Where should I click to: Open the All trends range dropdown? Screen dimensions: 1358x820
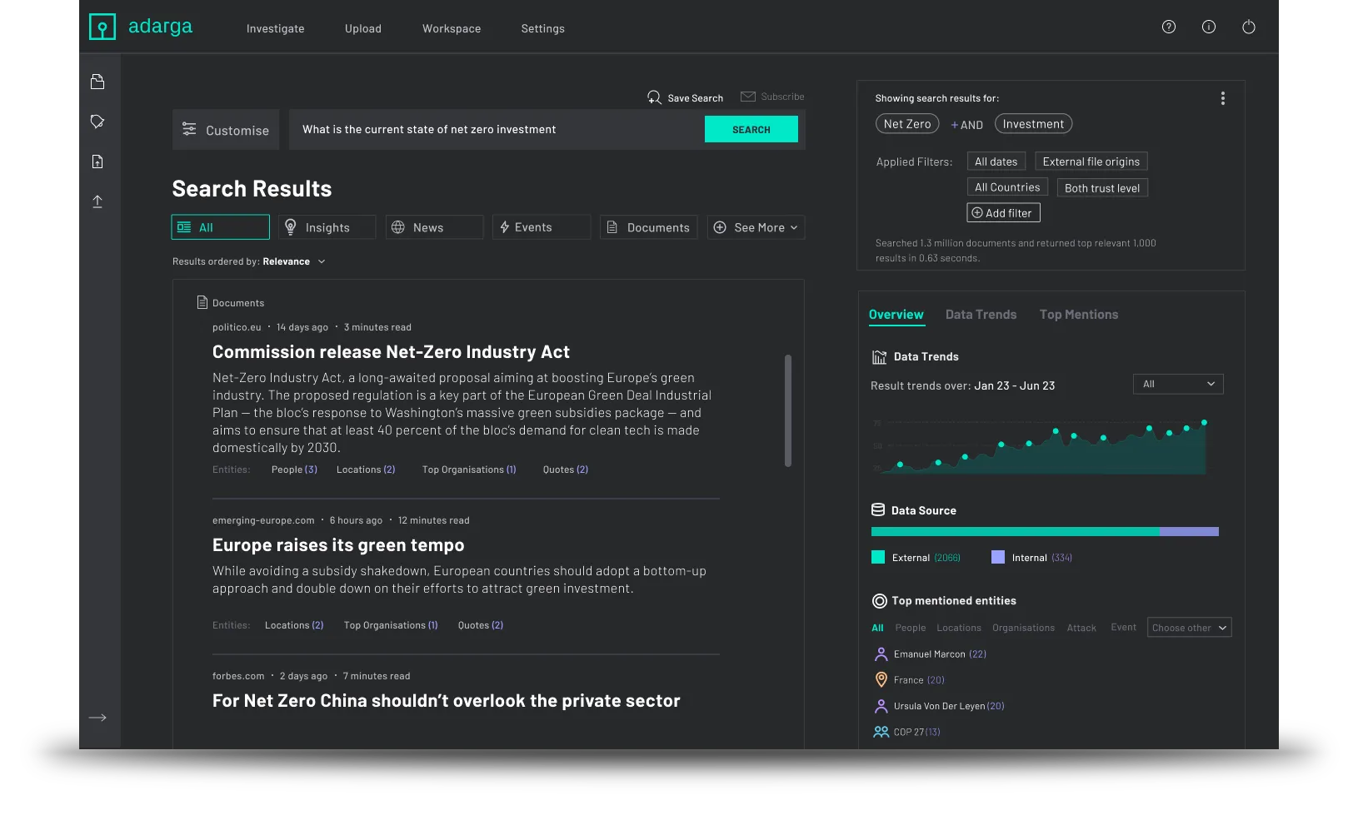[1178, 384]
